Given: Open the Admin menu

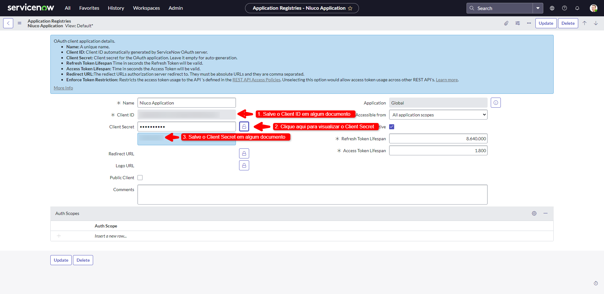Looking at the screenshot, I should pos(176,8).
